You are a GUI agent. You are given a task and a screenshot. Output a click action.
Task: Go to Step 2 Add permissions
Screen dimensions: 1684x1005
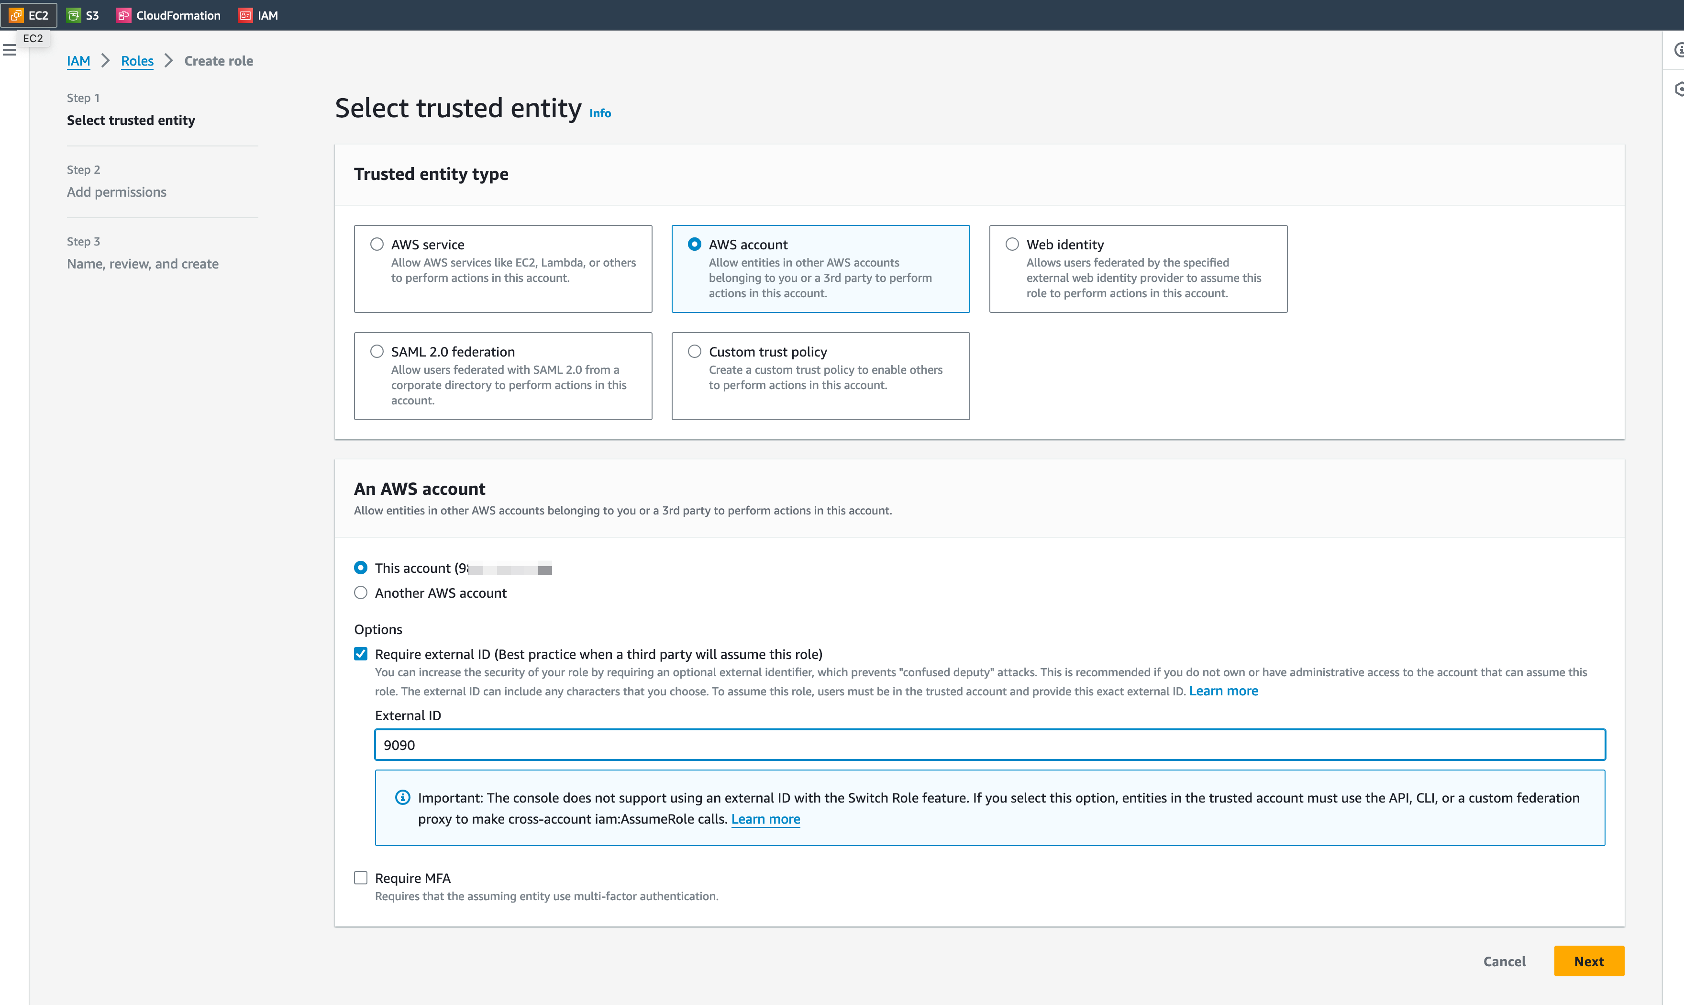(x=116, y=191)
